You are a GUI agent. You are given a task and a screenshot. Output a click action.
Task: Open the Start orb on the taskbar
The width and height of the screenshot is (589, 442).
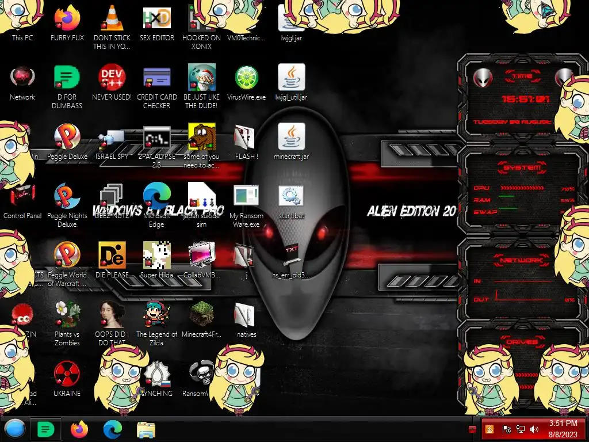pos(14,429)
